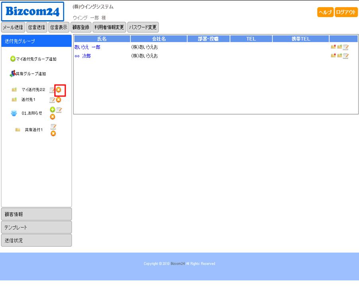The width and height of the screenshot is (359, 305).
Task: Expand the 顧客情報 accordion panel
Action: (x=36, y=214)
